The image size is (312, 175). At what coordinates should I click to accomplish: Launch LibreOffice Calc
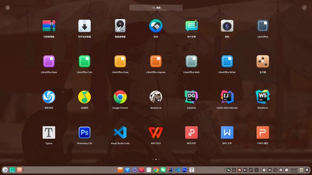click(x=84, y=61)
